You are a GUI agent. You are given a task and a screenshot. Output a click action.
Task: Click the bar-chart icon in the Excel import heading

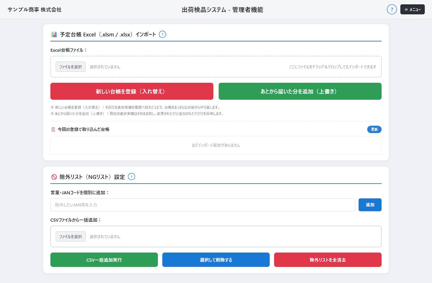(54, 34)
